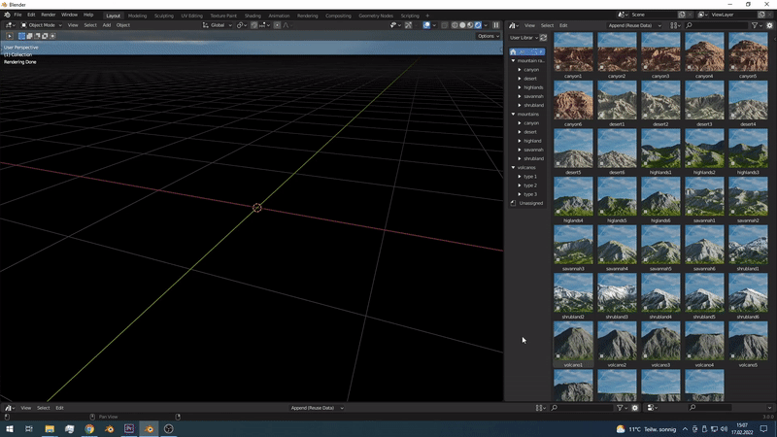The height and width of the screenshot is (437, 777).
Task: Open the asset browser filter options
Action: (x=756, y=25)
